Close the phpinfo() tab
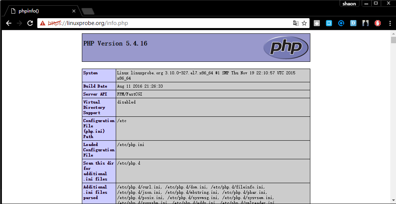 click(74, 11)
